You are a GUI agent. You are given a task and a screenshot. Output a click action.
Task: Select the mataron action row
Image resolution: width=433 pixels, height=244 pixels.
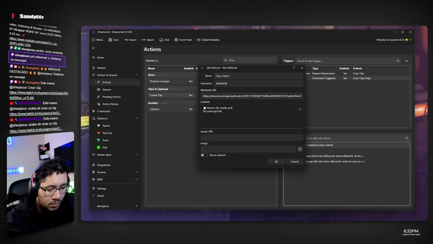tap(173, 109)
